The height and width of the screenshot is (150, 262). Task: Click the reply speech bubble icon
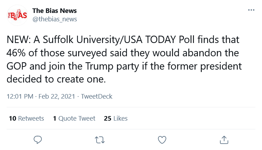[37, 140]
